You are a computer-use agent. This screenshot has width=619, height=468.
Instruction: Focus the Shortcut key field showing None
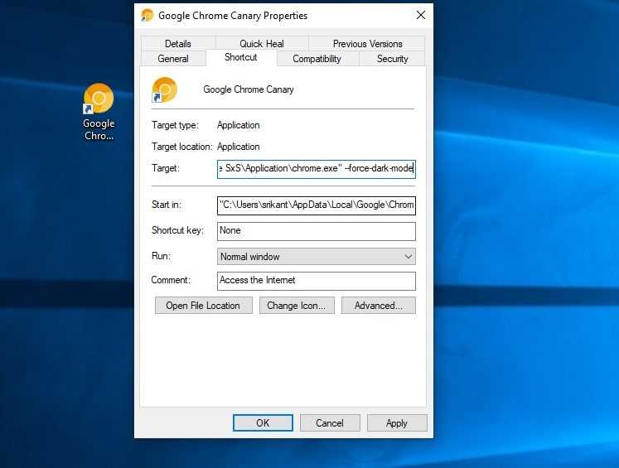tap(317, 231)
